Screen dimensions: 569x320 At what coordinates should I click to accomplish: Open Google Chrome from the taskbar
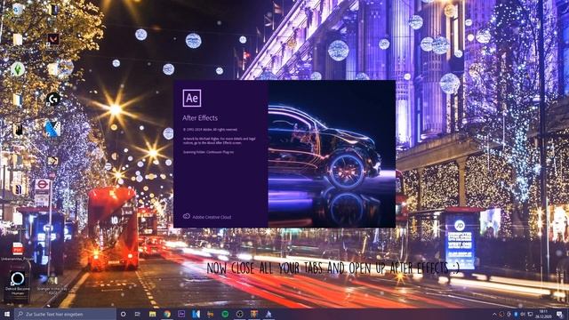(x=167, y=314)
